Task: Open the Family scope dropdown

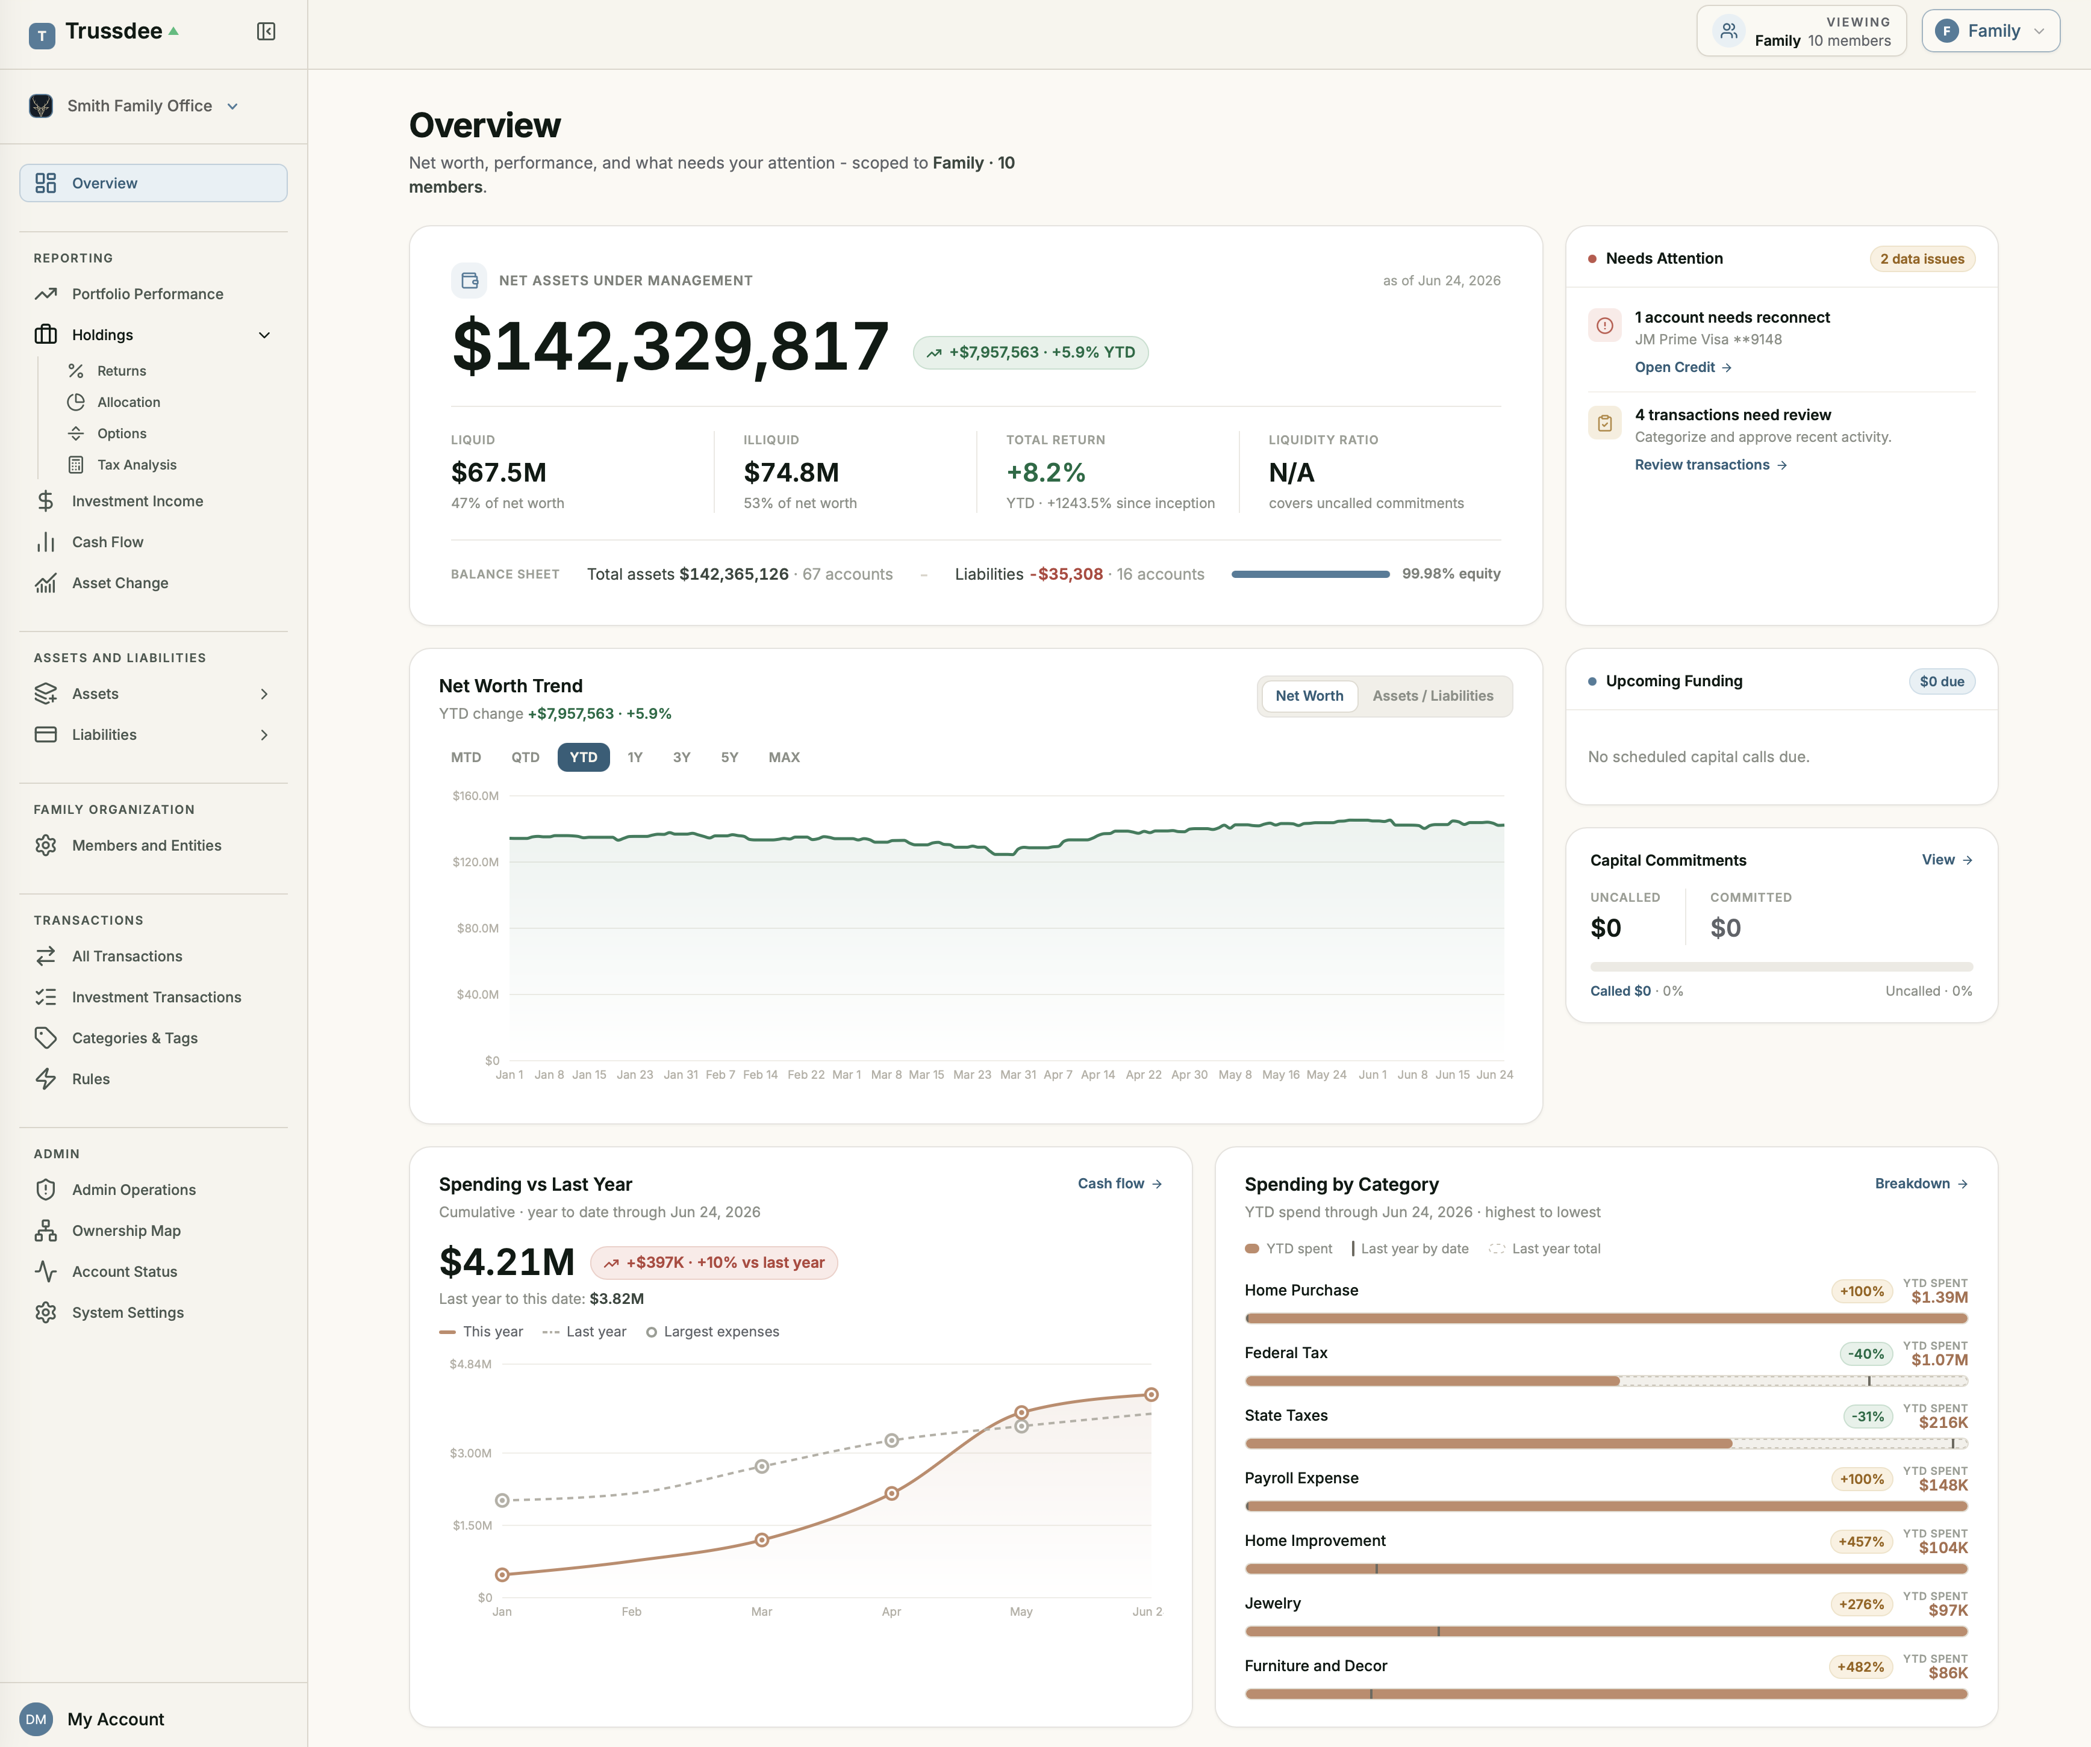Action: tap(1990, 31)
